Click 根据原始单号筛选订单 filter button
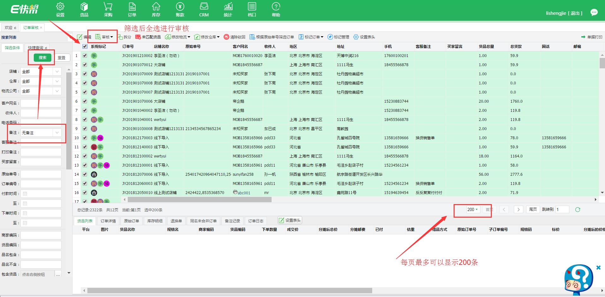Image resolution: width=605 pixels, height=297 pixels. [x=272, y=37]
